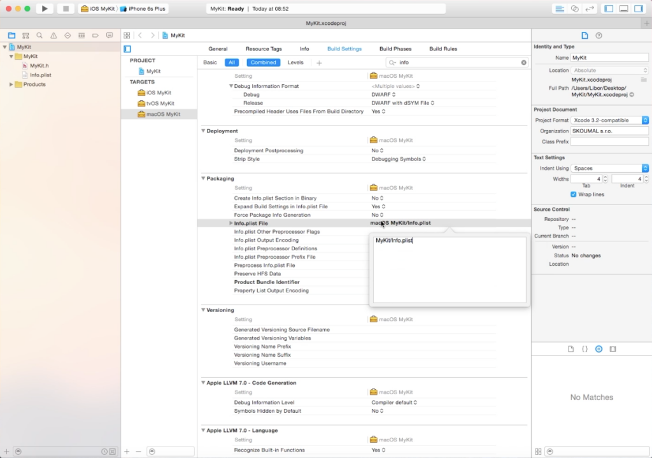Open the Info tab
Viewport: 652px width, 458px height.
pos(304,49)
